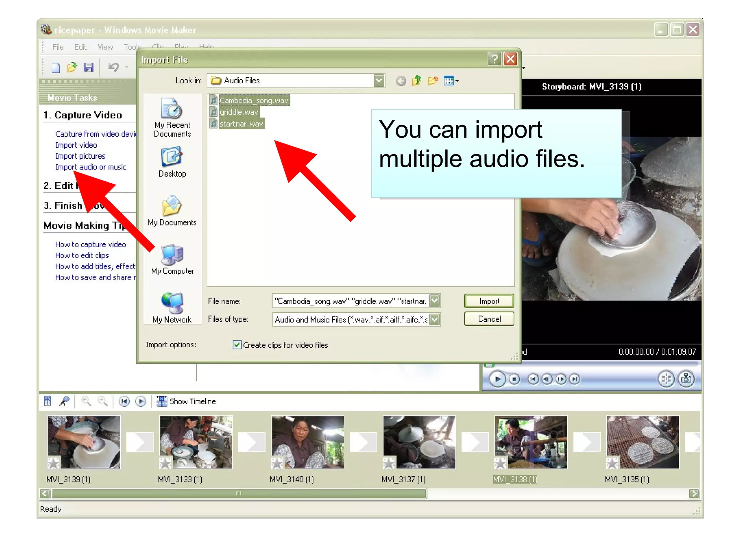Click Import pictures link
This screenshot has width=731, height=548.
point(80,156)
